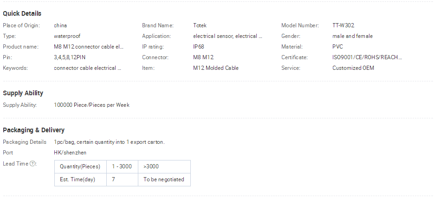Click the Quantity(Pieces) header cell

coord(80,166)
